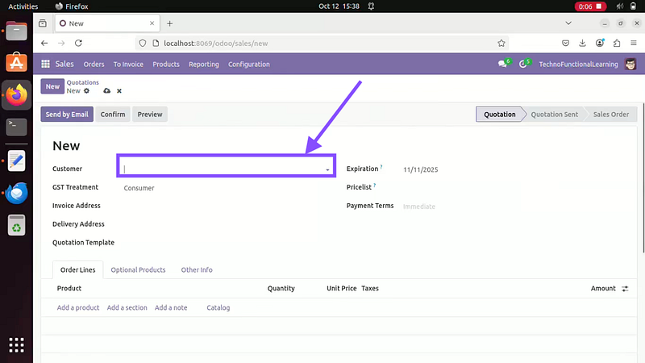
Task: Discard changes with the X icon
Action: coord(119,91)
